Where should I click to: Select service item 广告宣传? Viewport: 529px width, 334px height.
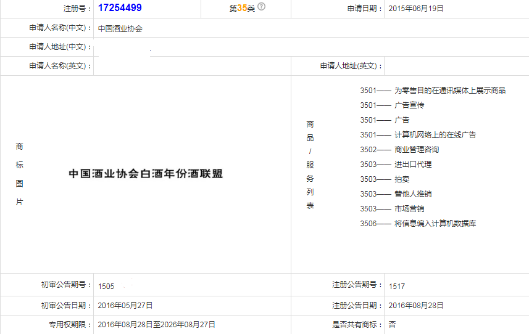(409, 105)
